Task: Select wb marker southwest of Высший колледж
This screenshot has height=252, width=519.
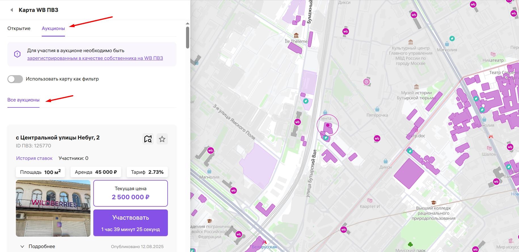Action: coord(343,229)
